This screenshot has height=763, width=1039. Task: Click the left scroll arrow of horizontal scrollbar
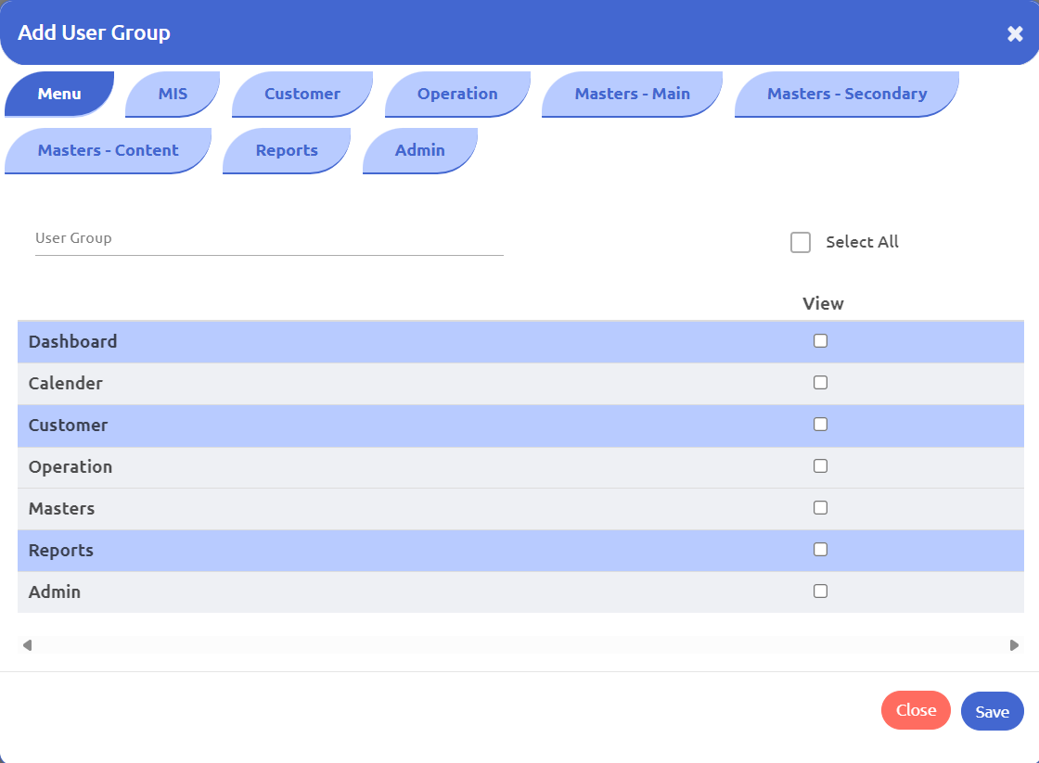tap(27, 645)
